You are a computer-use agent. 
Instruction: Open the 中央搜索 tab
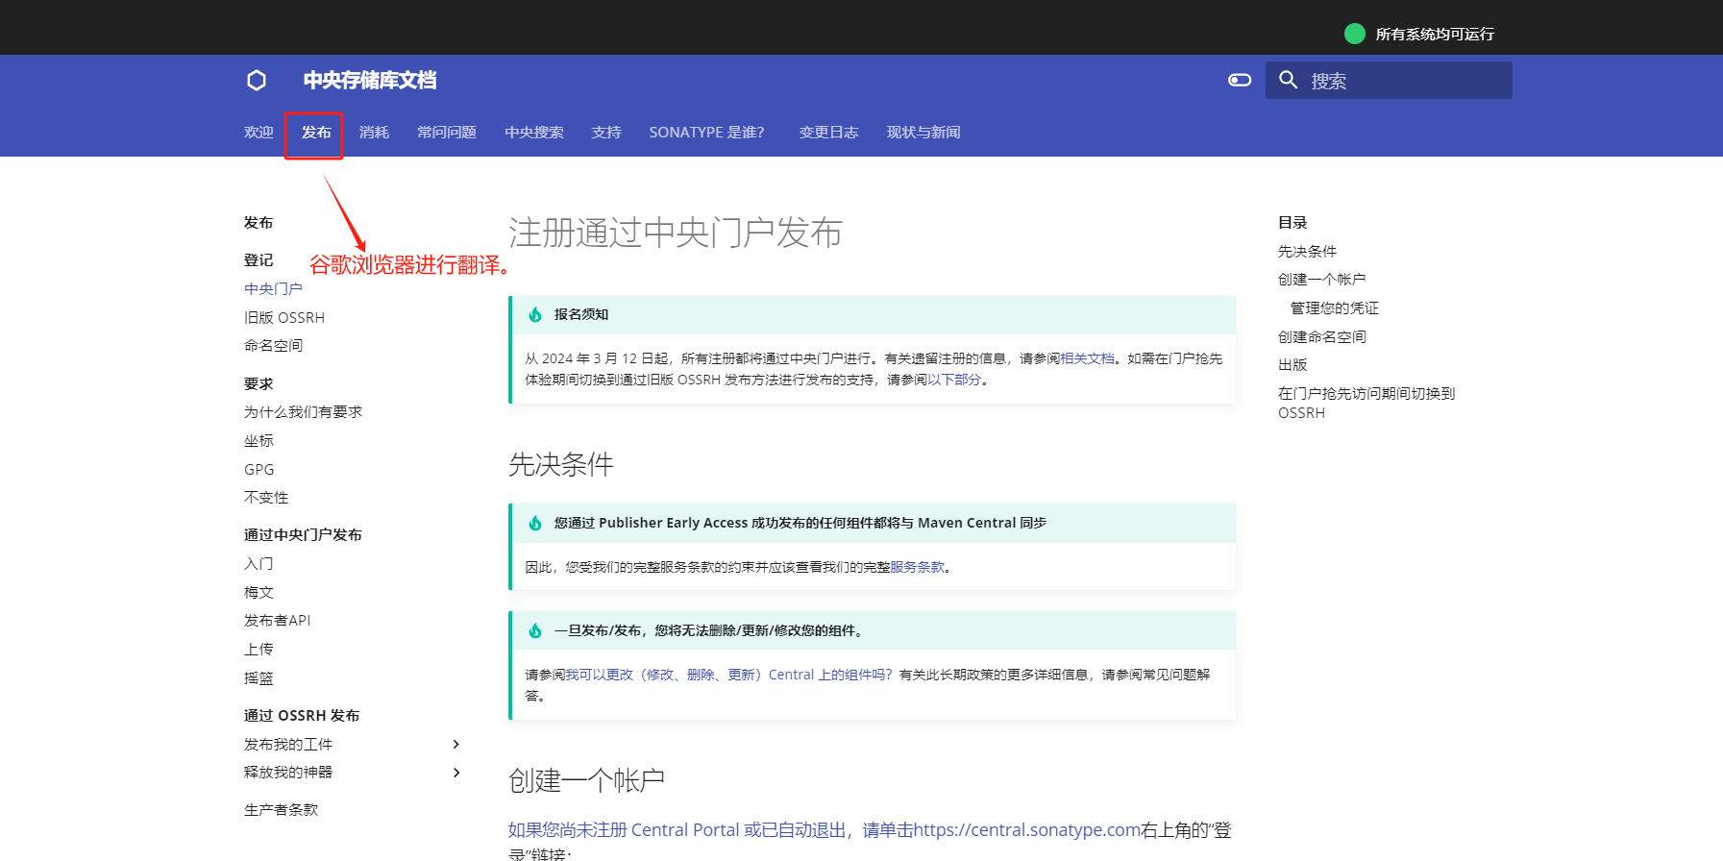(x=534, y=133)
